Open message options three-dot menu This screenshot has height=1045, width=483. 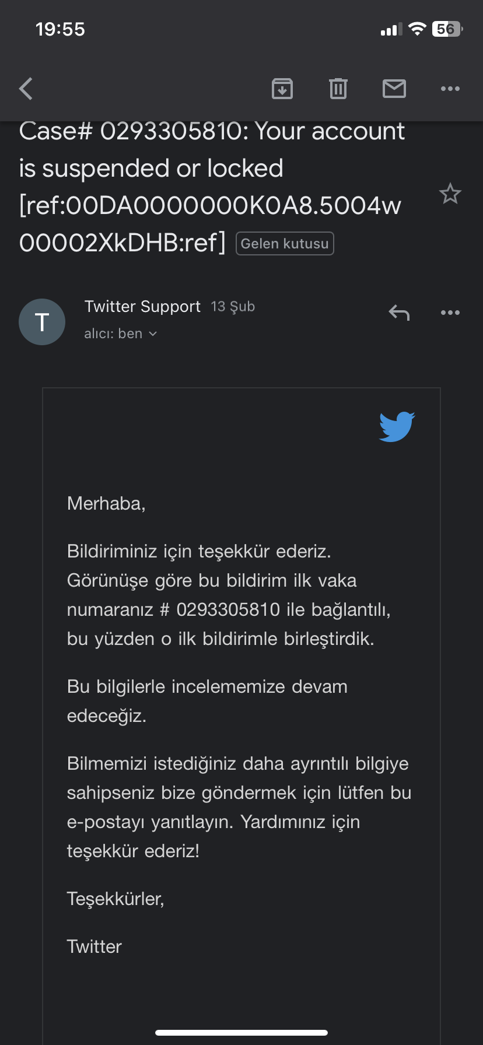(x=450, y=313)
